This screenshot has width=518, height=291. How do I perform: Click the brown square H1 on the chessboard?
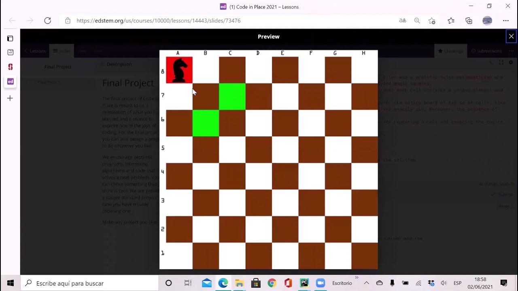(365, 256)
